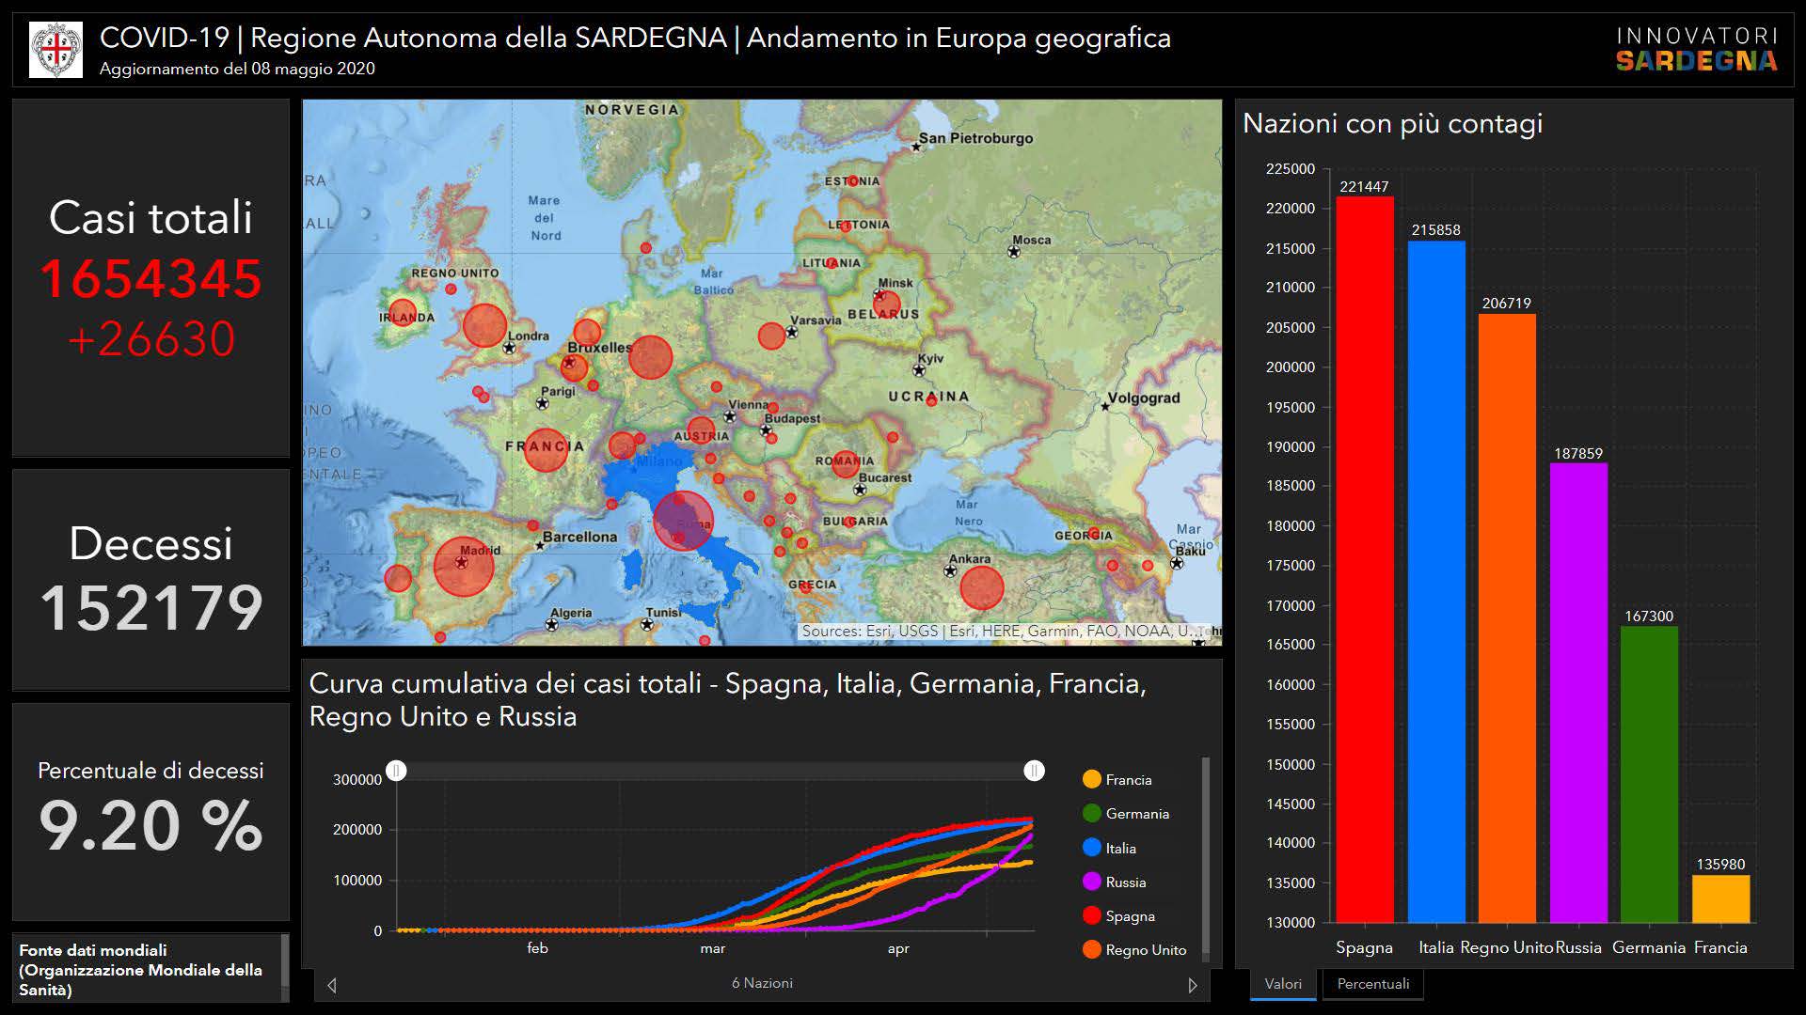Grab the left time range slider handle
The image size is (1806, 1015).
click(x=397, y=771)
